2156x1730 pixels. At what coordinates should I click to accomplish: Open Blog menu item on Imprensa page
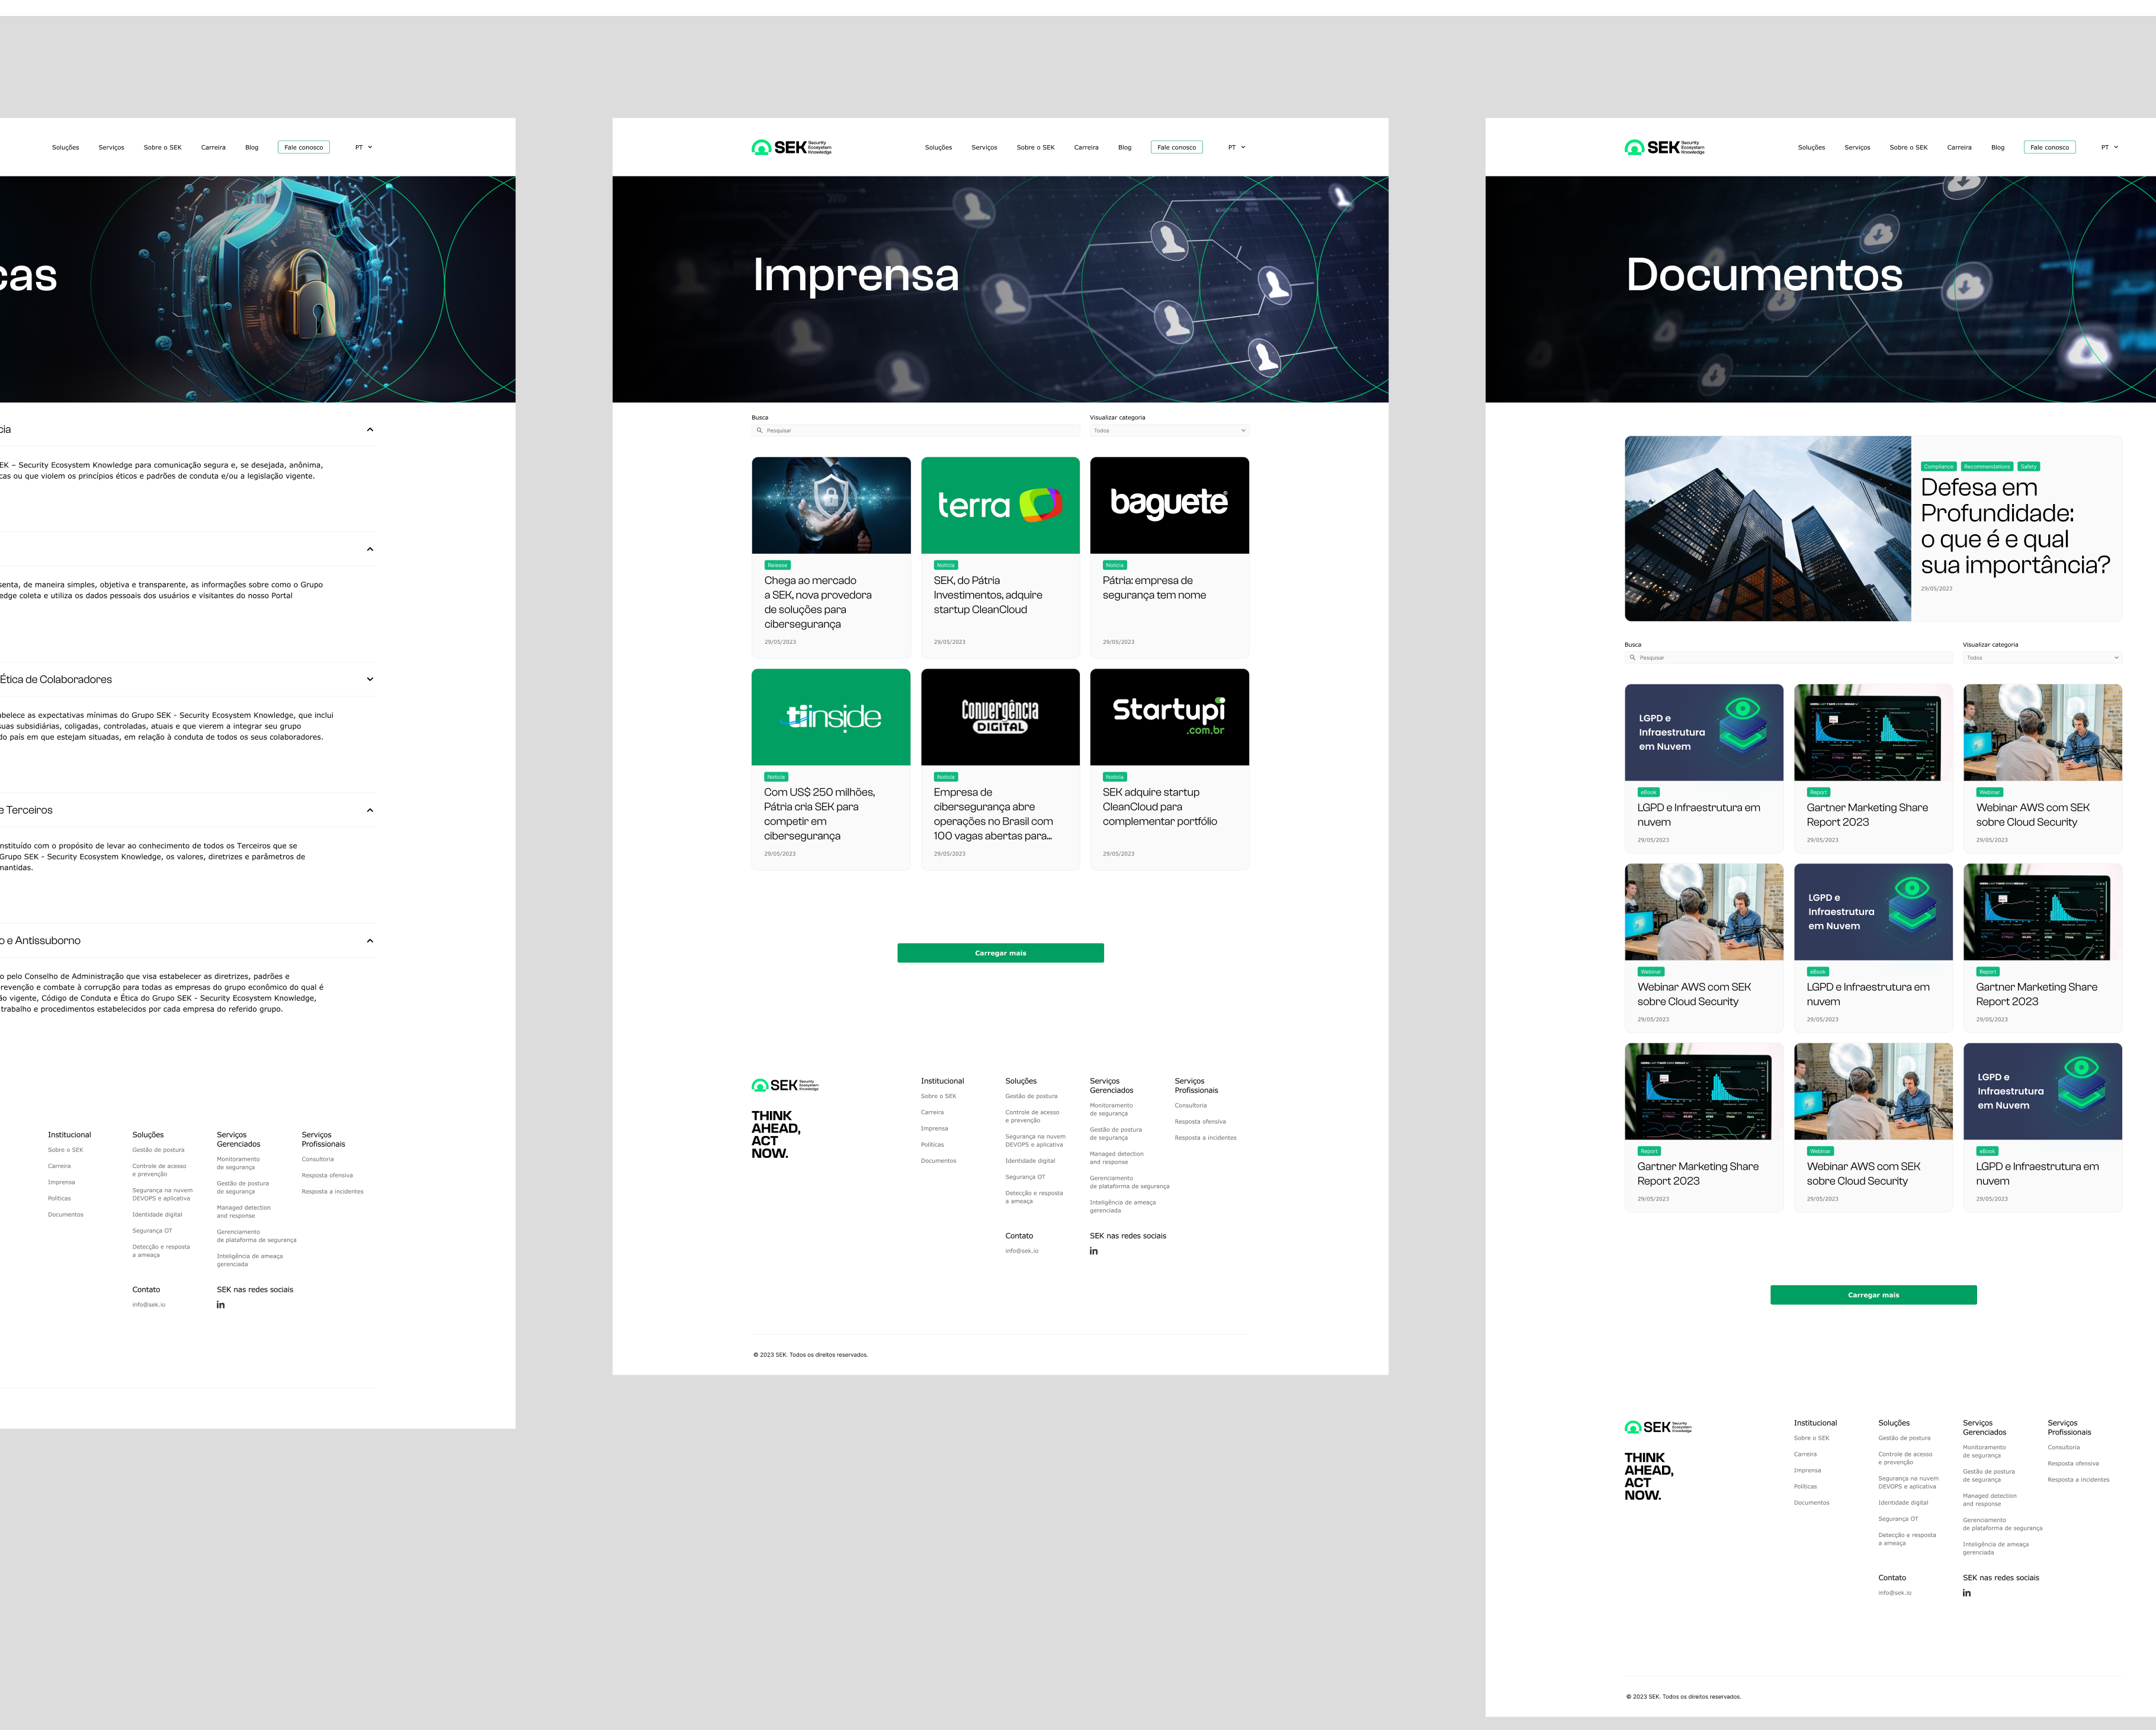pyautogui.click(x=1124, y=147)
